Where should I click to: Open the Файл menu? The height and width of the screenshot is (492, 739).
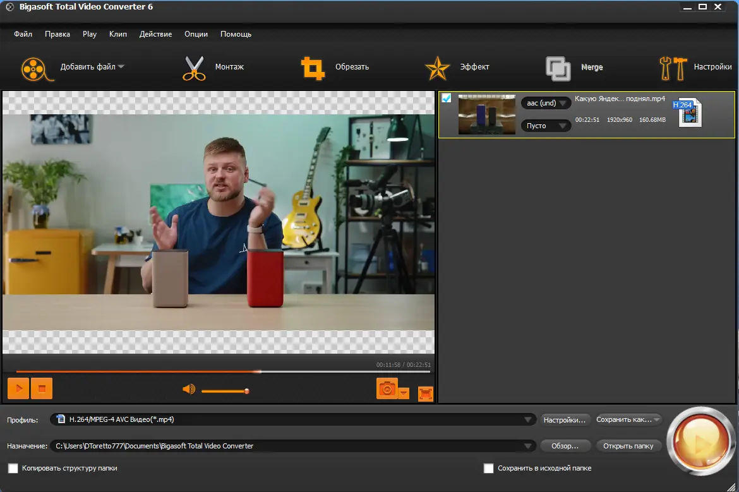pyautogui.click(x=23, y=34)
